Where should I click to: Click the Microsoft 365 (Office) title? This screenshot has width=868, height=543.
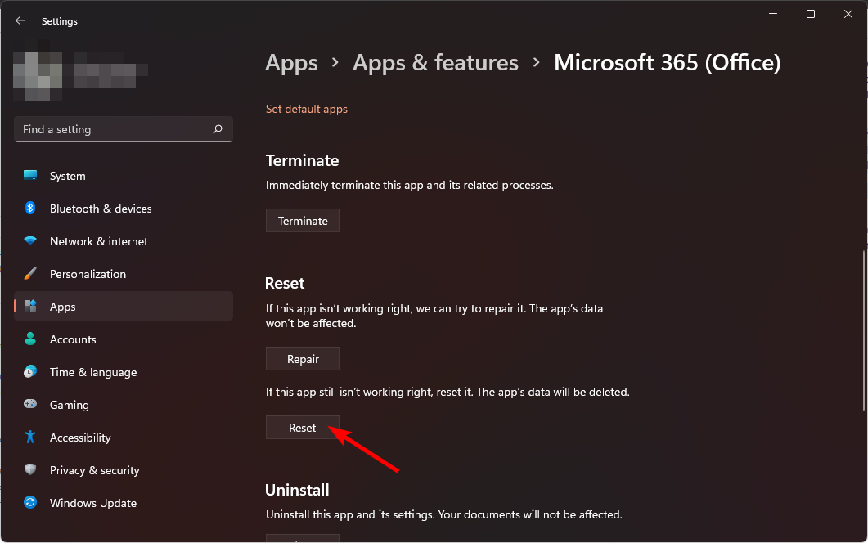[x=667, y=62]
